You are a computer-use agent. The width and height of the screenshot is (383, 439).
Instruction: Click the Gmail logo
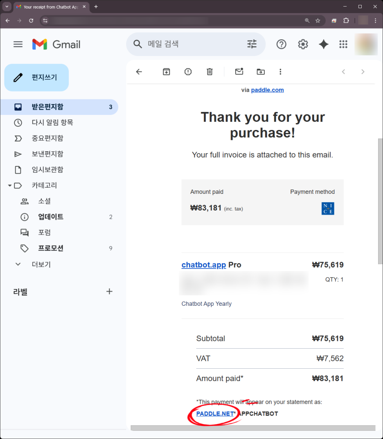pyautogui.click(x=56, y=44)
